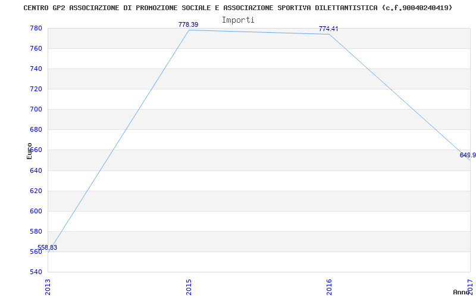Click the 'Anno' x-axis title

(461, 292)
